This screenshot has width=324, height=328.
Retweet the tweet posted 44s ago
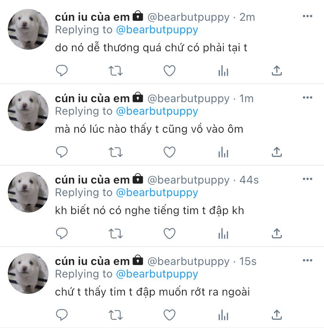click(x=115, y=234)
